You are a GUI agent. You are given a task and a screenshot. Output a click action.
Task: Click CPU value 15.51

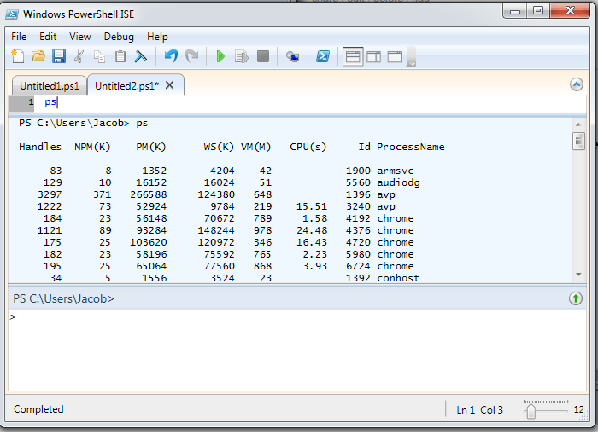pos(312,206)
